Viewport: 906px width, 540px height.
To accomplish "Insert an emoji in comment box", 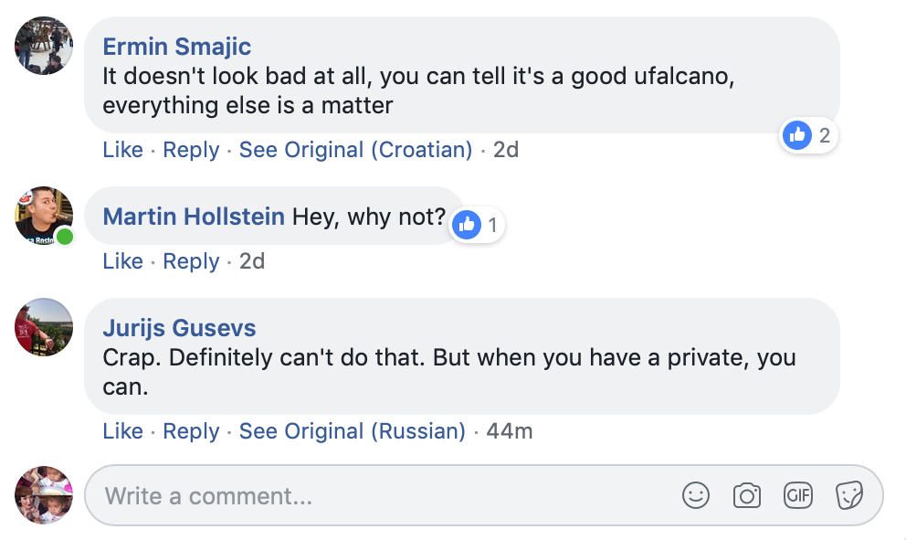I will click(696, 496).
